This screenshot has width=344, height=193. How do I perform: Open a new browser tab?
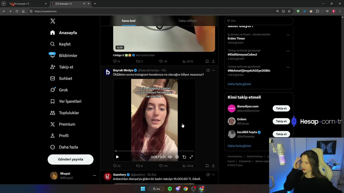[95, 4]
